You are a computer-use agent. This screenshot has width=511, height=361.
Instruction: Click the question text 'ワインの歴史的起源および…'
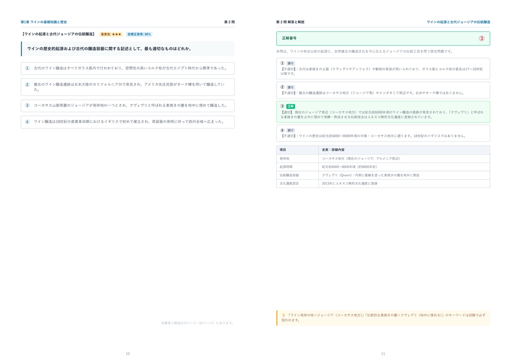(x=109, y=48)
